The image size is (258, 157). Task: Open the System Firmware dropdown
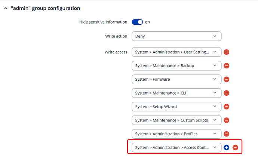pos(176,79)
